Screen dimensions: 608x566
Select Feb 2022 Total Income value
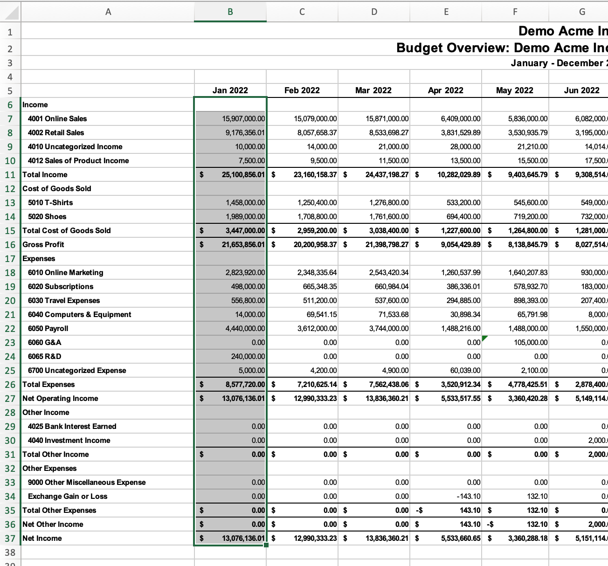(x=302, y=175)
